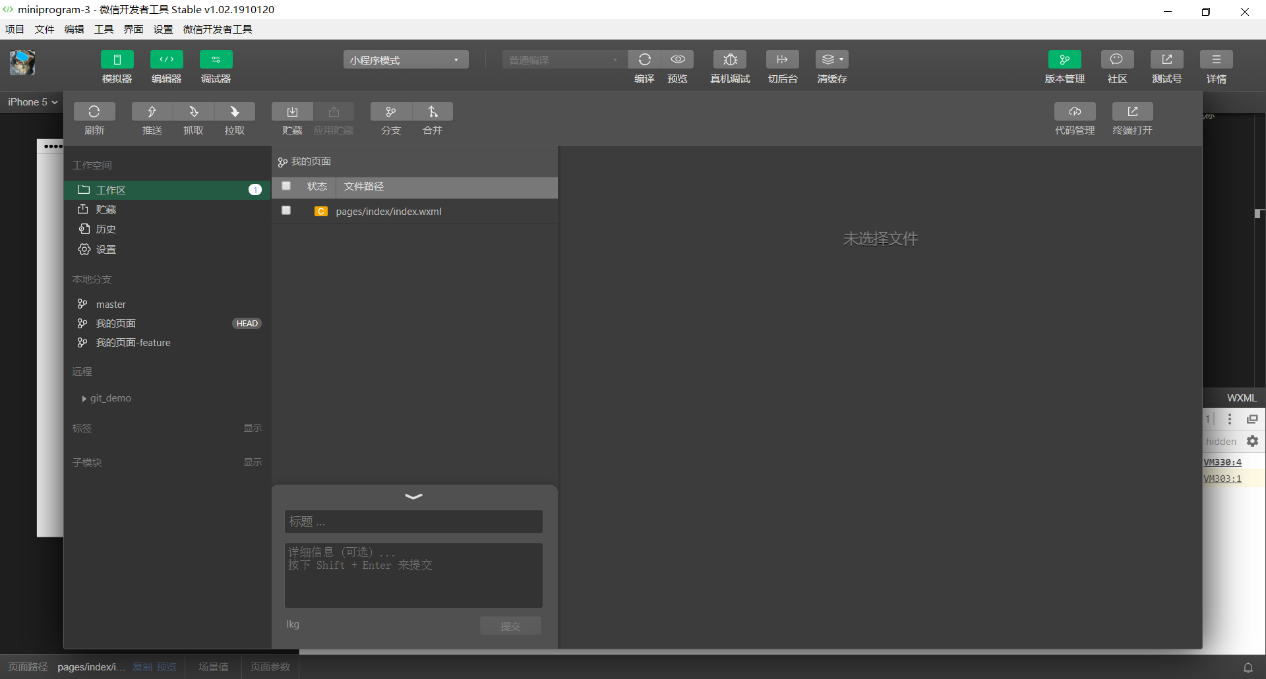Open the debugger settings gear icon
Screen dimensions: 1266x679
(1253, 441)
